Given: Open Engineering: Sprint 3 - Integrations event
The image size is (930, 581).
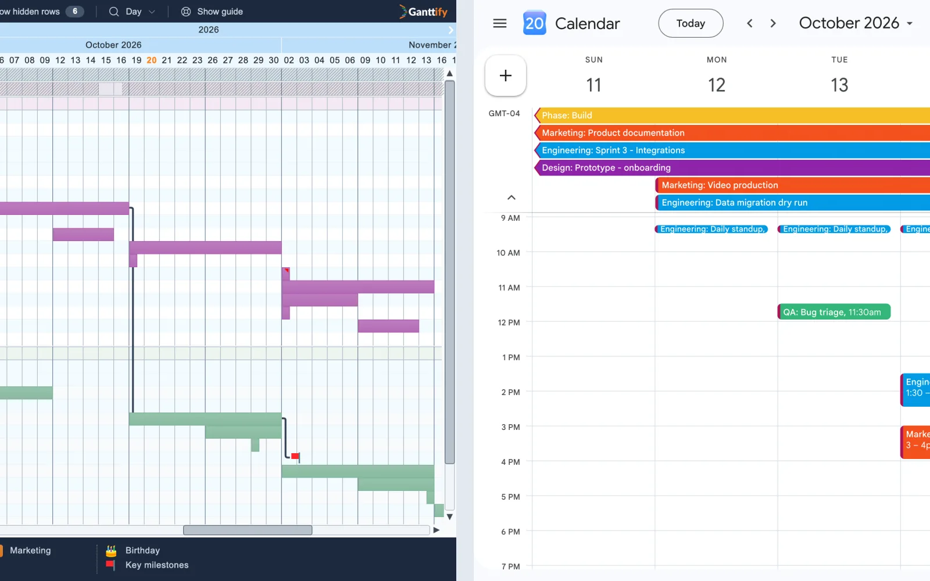Looking at the screenshot, I should (x=732, y=150).
